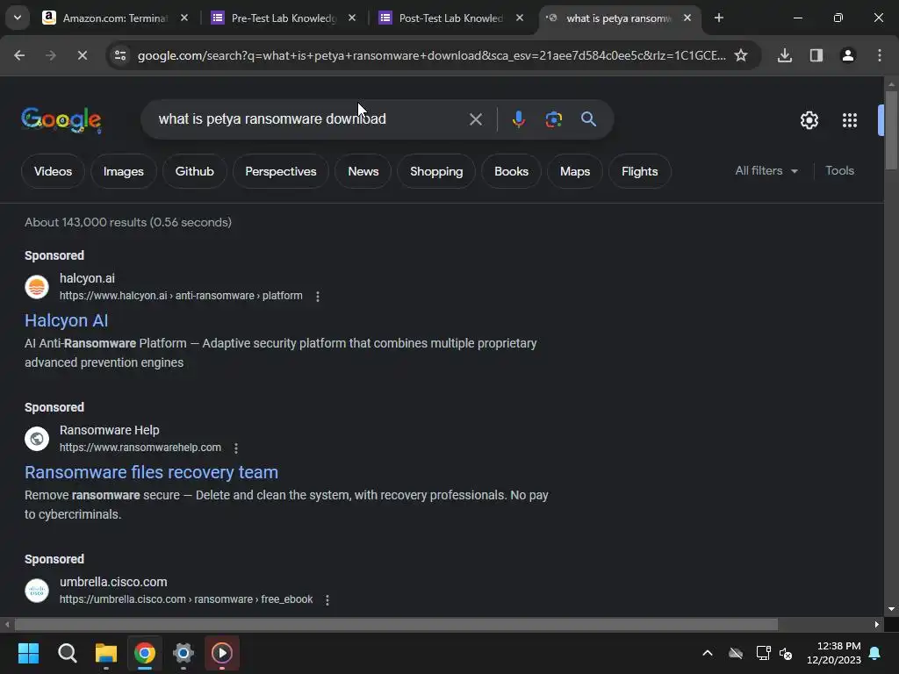The image size is (899, 674).
Task: Open the Windows Start menu
Action: pos(28,653)
